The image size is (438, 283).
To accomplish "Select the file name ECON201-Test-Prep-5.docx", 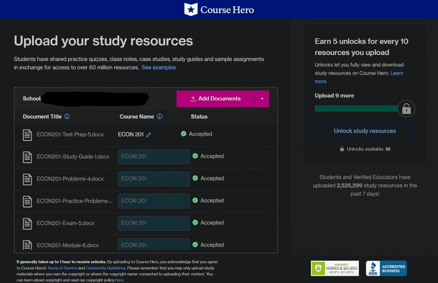I will click(70, 134).
